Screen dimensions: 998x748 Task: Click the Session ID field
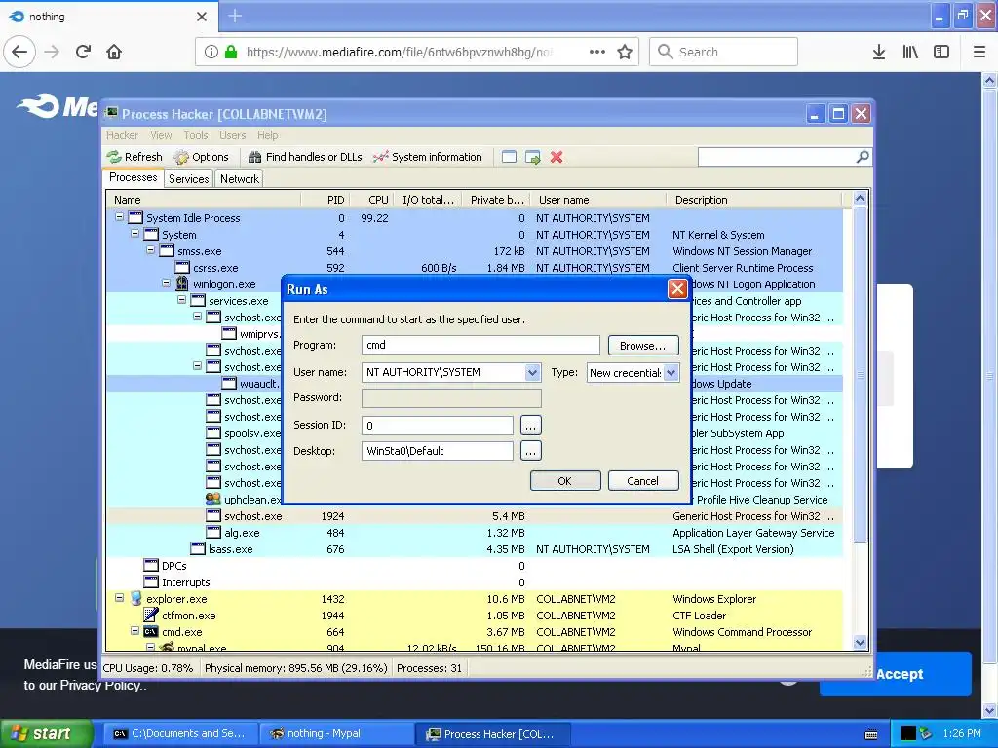438,426
